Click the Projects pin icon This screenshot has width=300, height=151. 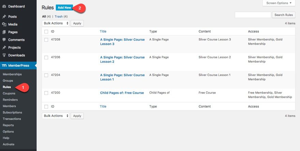click(4, 48)
